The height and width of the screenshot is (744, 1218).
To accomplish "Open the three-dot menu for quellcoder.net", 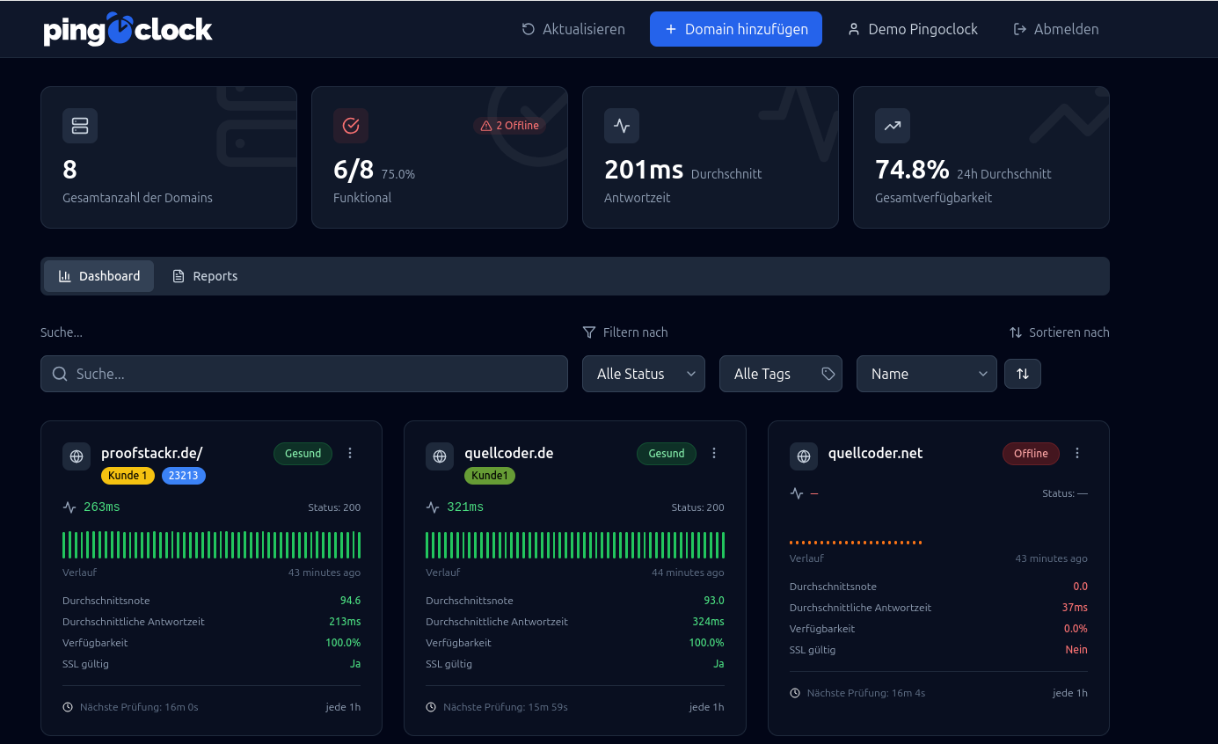I will click(x=1077, y=454).
